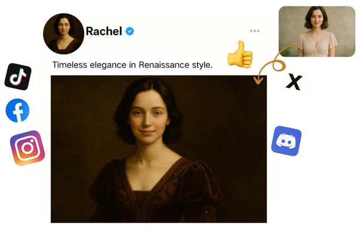The width and height of the screenshot is (358, 238).
Task: Click the Facebook logo icon
Action: coord(17,111)
